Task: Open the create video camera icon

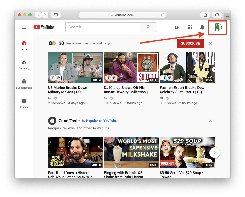Action: [177, 27]
